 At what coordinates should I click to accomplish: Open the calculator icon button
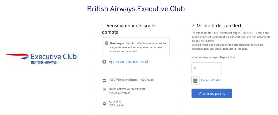tap(195, 80)
